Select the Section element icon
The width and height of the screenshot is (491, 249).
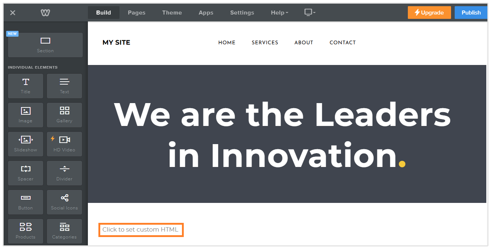tap(45, 41)
